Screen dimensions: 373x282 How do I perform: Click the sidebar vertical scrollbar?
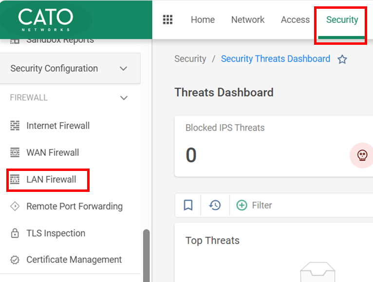pyautogui.click(x=146, y=256)
